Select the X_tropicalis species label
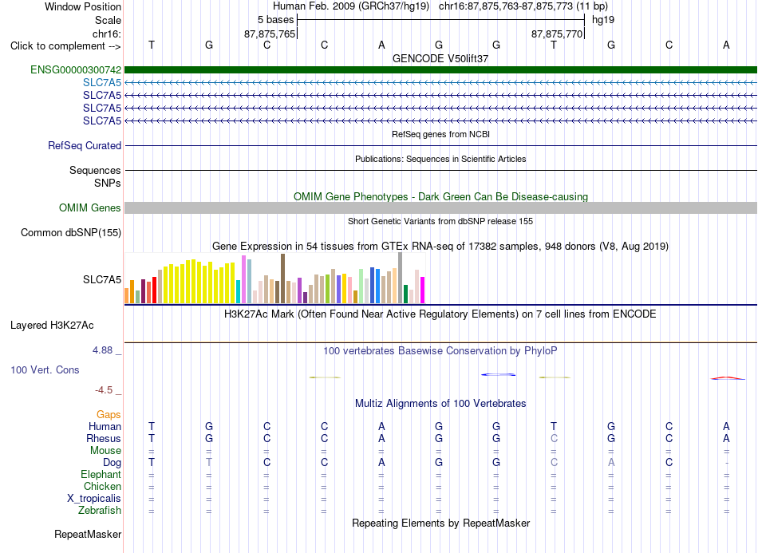The height and width of the screenshot is (553, 758). 94,499
